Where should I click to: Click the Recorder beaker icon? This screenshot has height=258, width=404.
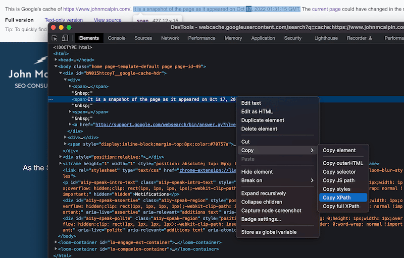370,38
